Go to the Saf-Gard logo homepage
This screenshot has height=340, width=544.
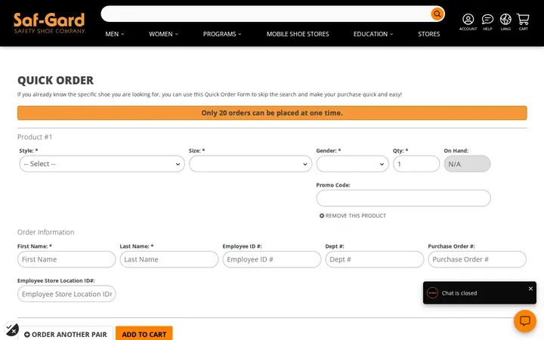coord(49,23)
